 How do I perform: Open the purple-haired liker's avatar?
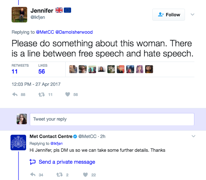click(x=140, y=69)
